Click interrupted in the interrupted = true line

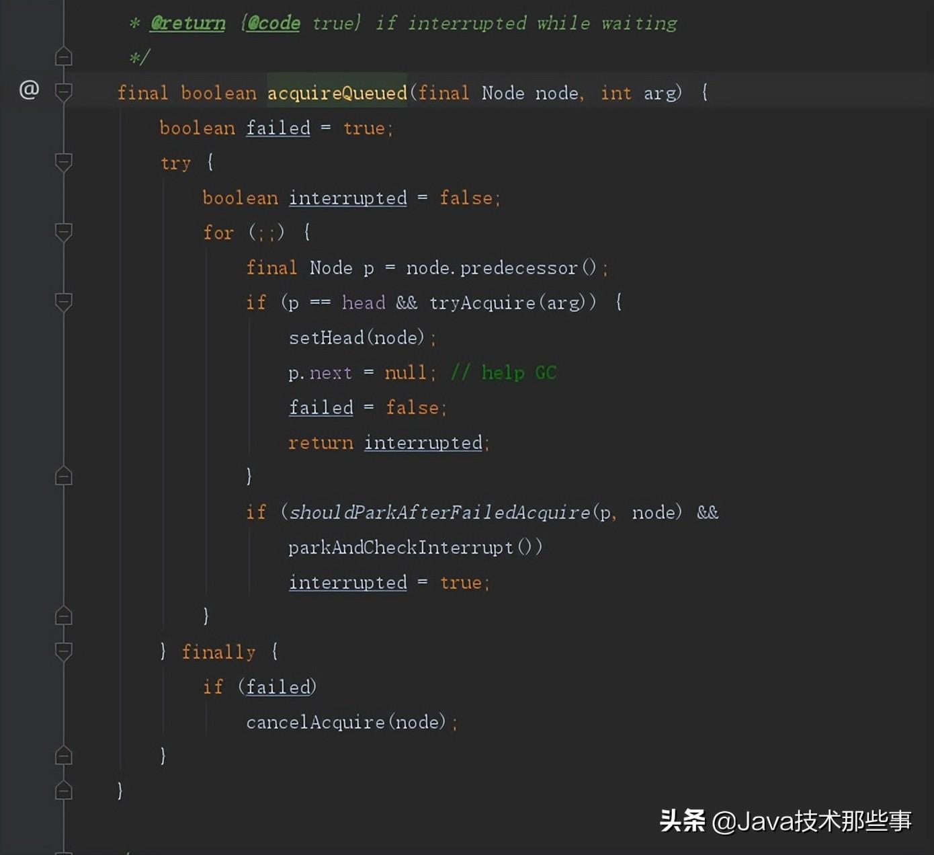click(348, 582)
